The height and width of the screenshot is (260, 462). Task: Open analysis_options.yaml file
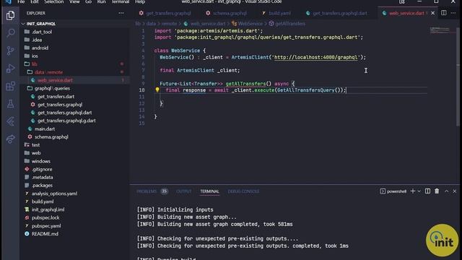[55, 194]
